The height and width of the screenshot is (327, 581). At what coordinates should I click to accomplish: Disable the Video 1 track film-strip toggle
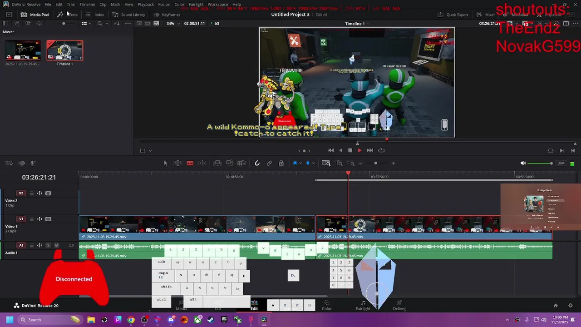pyautogui.click(x=48, y=219)
